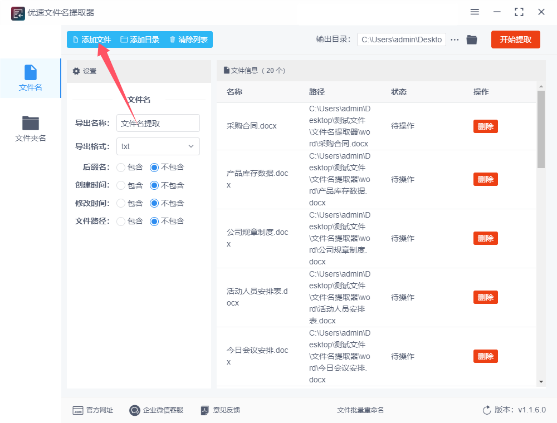The height and width of the screenshot is (423, 557).
Task: Click the export name input field
Action: click(158, 123)
